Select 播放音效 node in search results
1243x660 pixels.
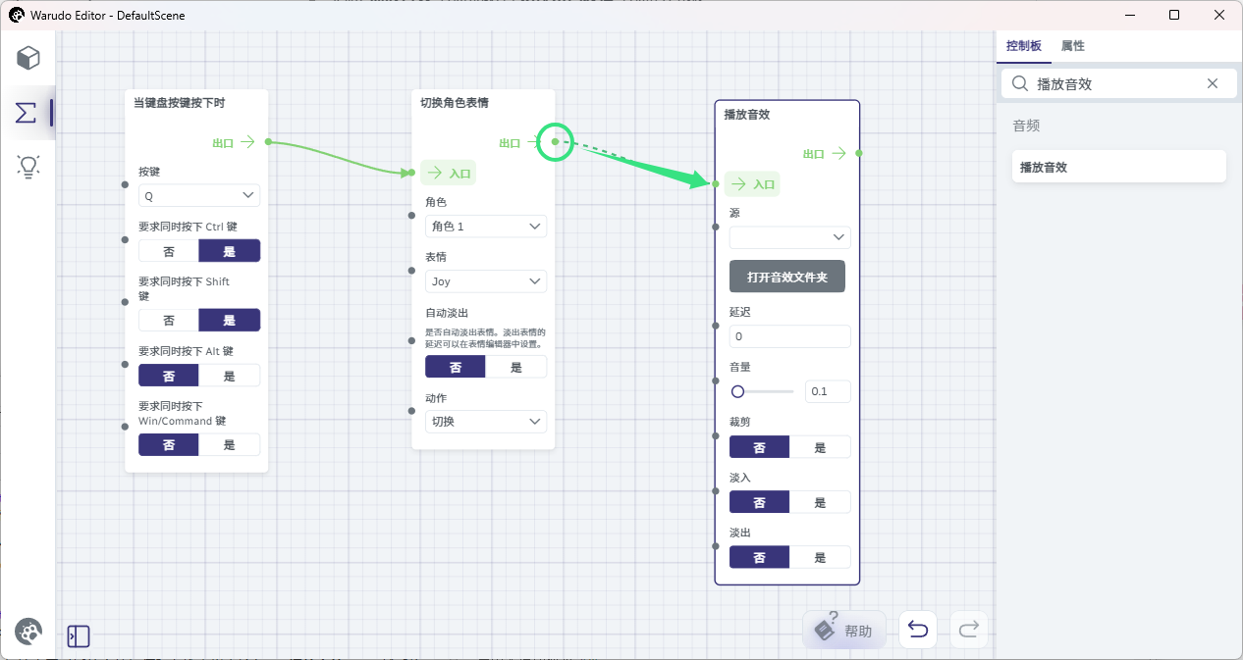point(1119,167)
